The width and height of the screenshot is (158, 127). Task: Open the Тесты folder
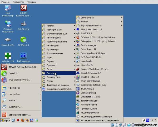(59, 81)
